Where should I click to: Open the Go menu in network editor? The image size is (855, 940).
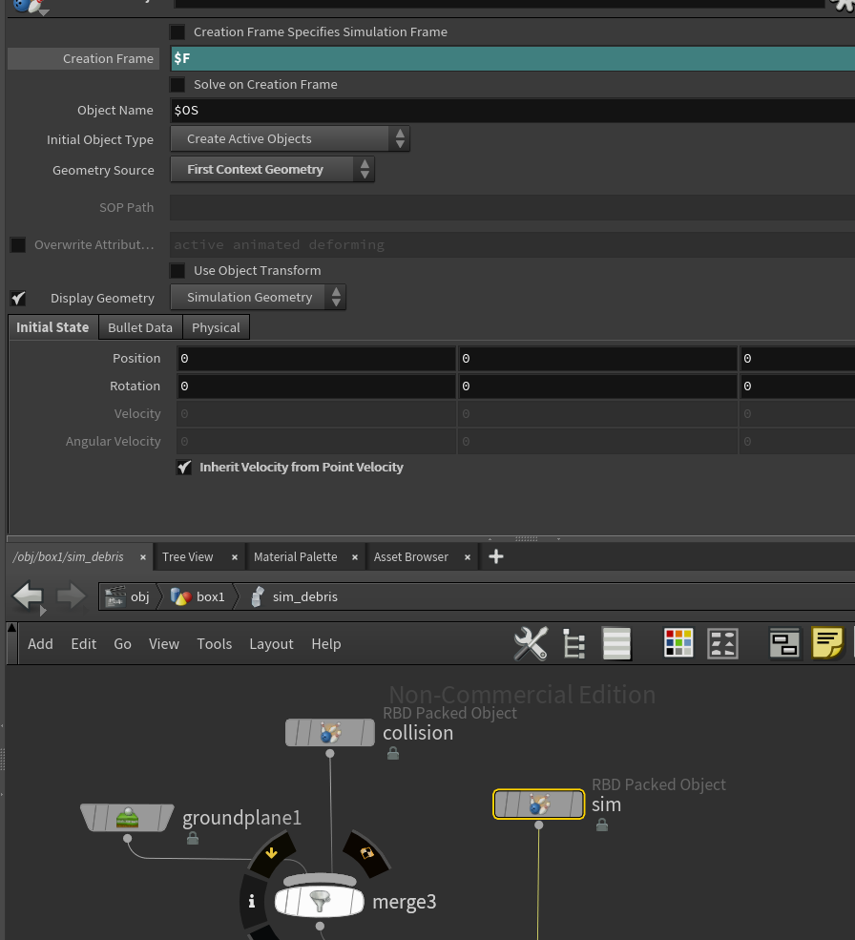pyautogui.click(x=122, y=644)
